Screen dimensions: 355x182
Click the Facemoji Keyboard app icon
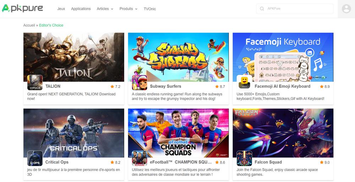(x=244, y=83)
